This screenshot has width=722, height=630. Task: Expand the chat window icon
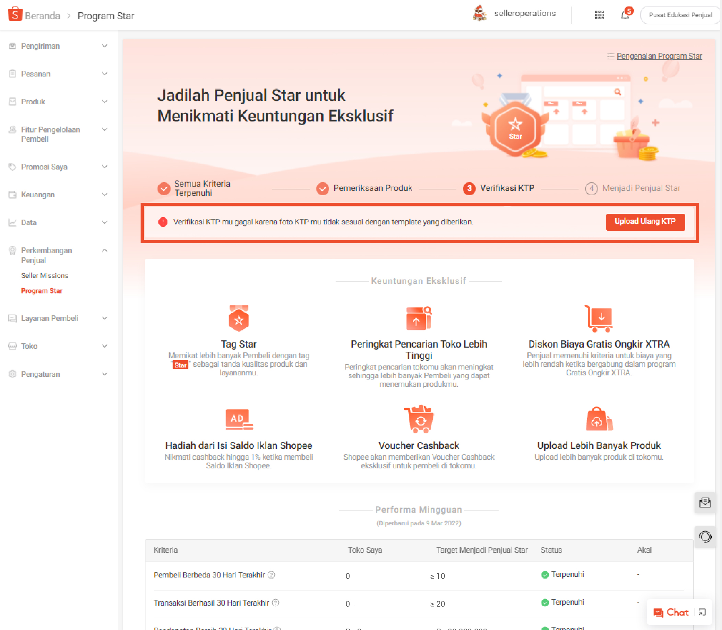click(x=702, y=612)
